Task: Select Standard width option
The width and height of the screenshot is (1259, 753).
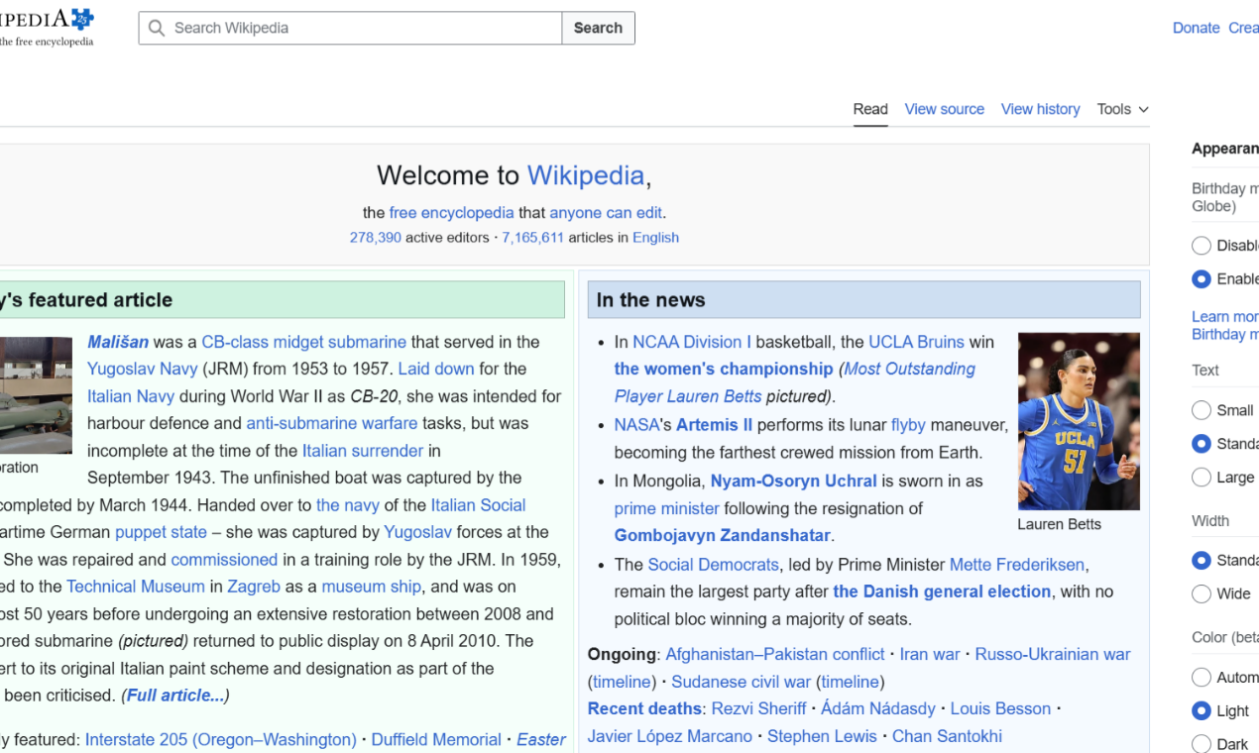Action: click(1202, 561)
